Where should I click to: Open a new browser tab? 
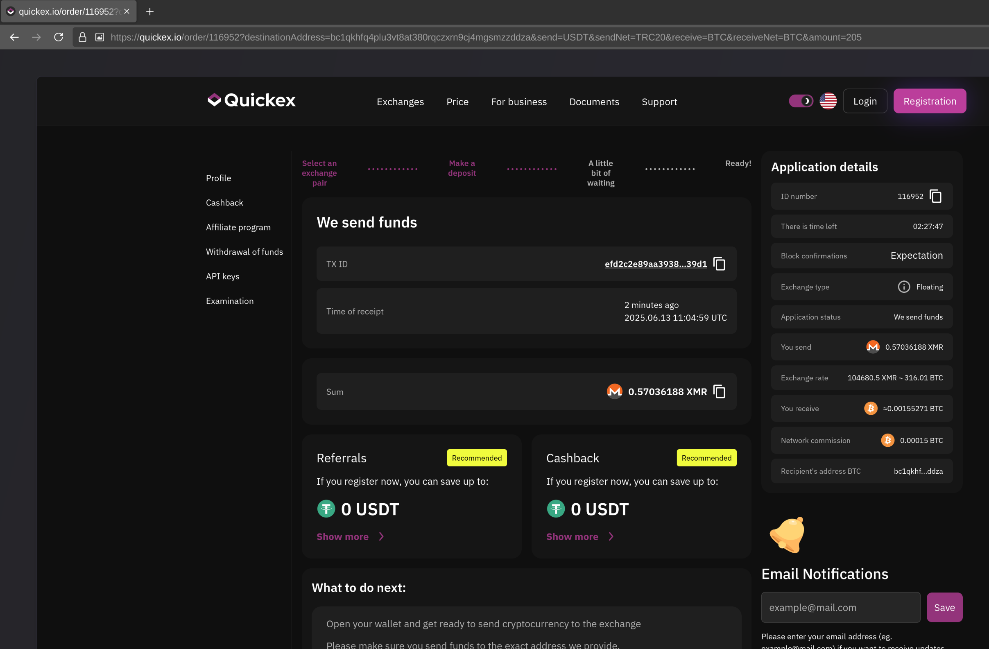(x=150, y=11)
